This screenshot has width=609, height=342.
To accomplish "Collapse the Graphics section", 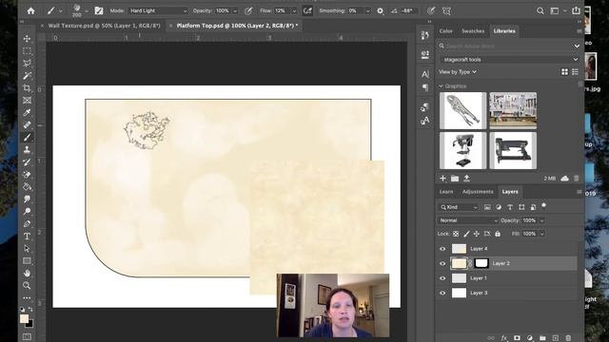I will [x=441, y=86].
